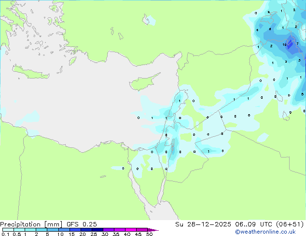Click the '45' legend scale label
This screenshot has height=236, width=306.
138,234
